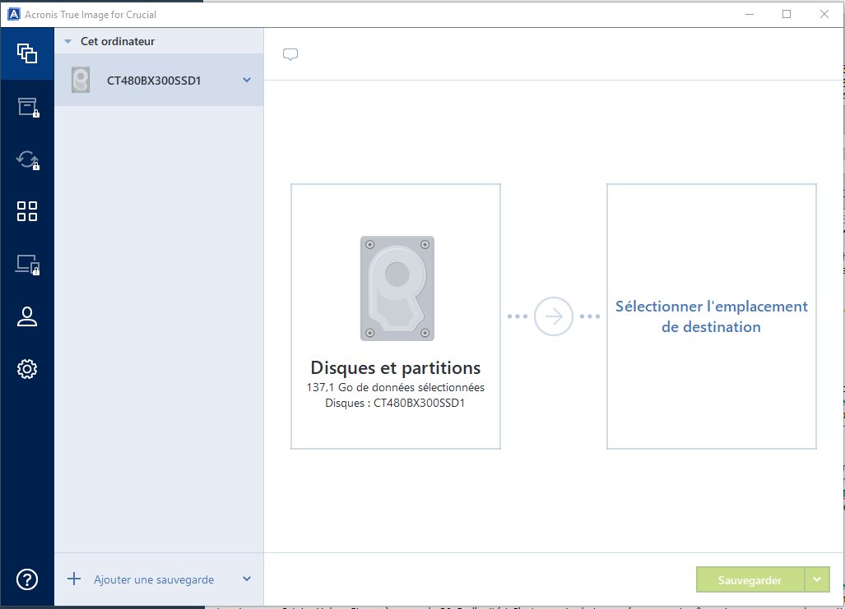Open the Help question mark icon
The height and width of the screenshot is (609, 845).
pos(27,579)
